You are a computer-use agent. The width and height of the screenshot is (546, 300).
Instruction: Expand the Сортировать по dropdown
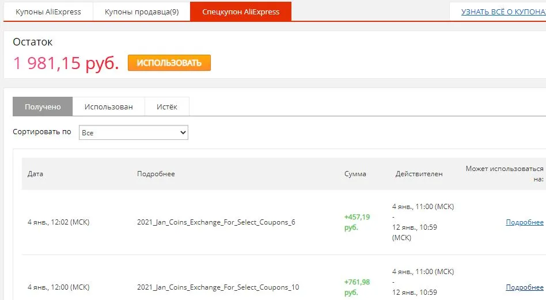[x=134, y=132]
